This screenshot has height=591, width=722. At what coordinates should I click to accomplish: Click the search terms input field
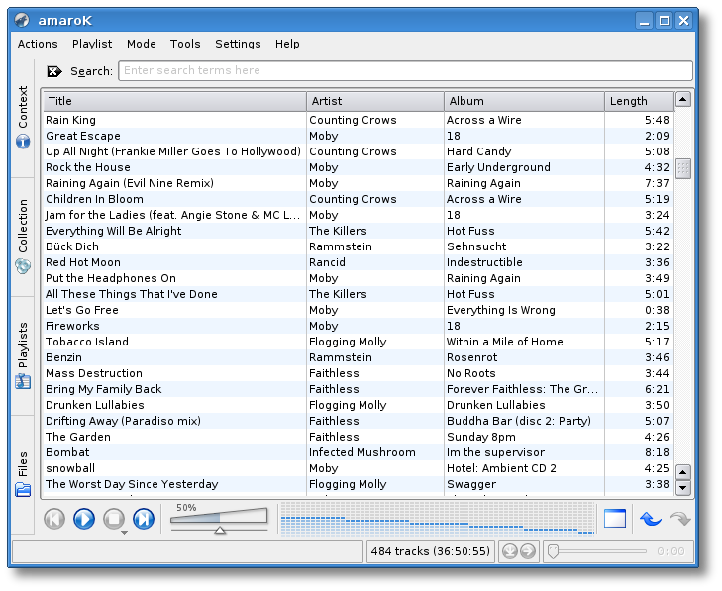(x=405, y=71)
